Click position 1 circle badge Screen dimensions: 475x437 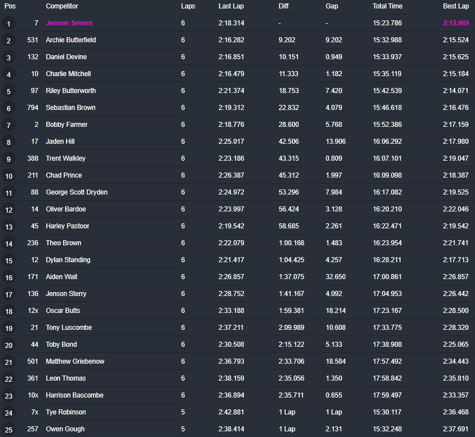8,24
